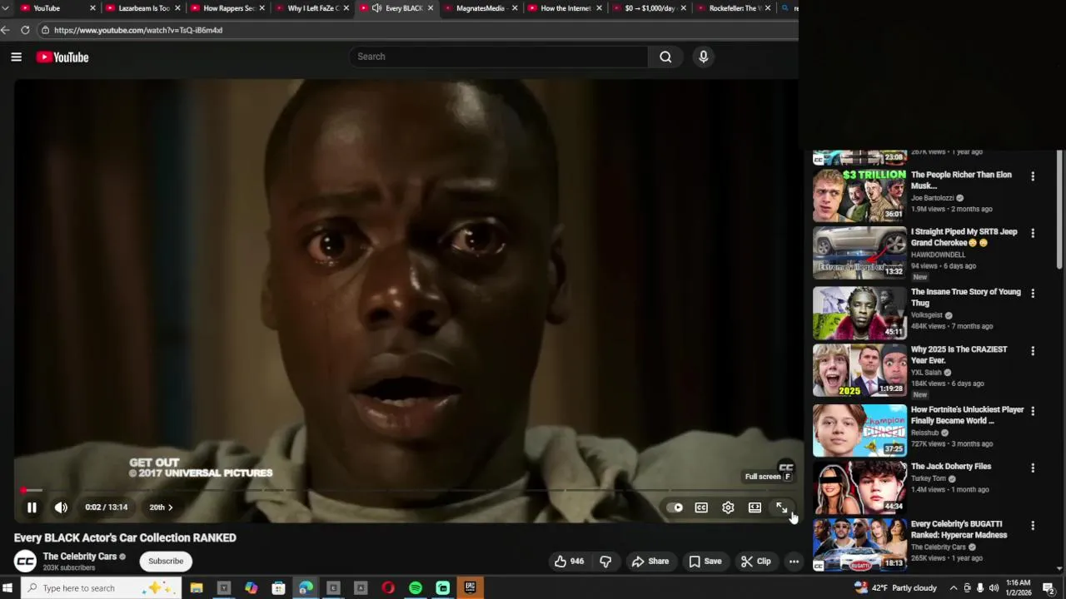Open The Celebrity Cars channel name link
1066x599 pixels.
(80, 557)
